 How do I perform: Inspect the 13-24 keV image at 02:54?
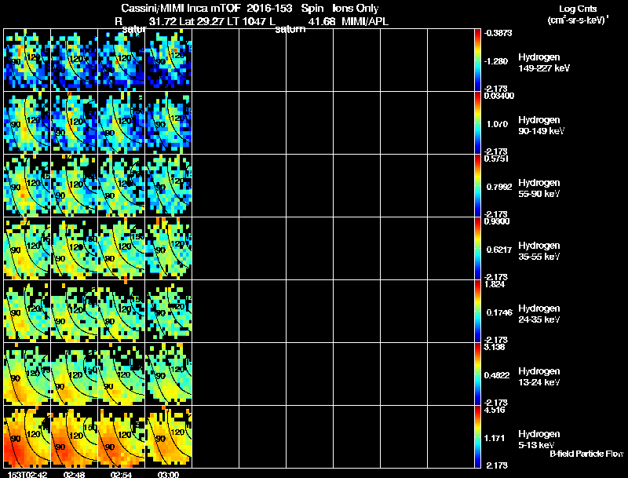[x=122, y=374]
